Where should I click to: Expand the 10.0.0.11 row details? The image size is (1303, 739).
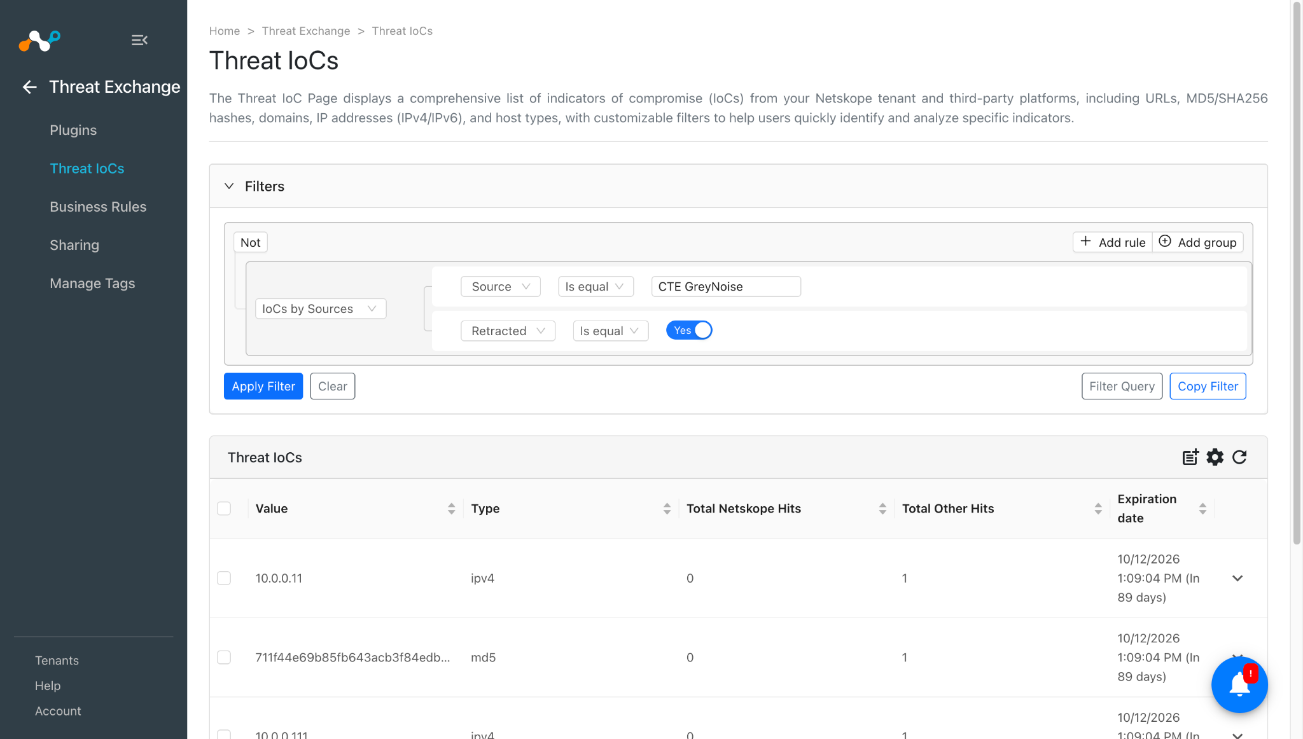tap(1237, 578)
